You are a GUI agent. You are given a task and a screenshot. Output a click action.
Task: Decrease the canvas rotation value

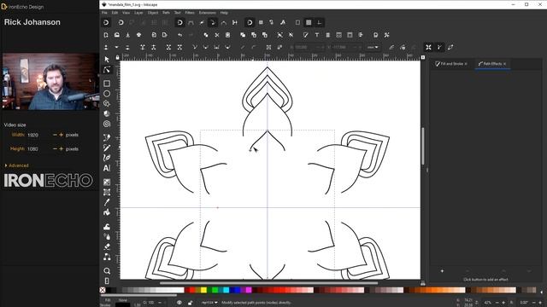point(534,303)
